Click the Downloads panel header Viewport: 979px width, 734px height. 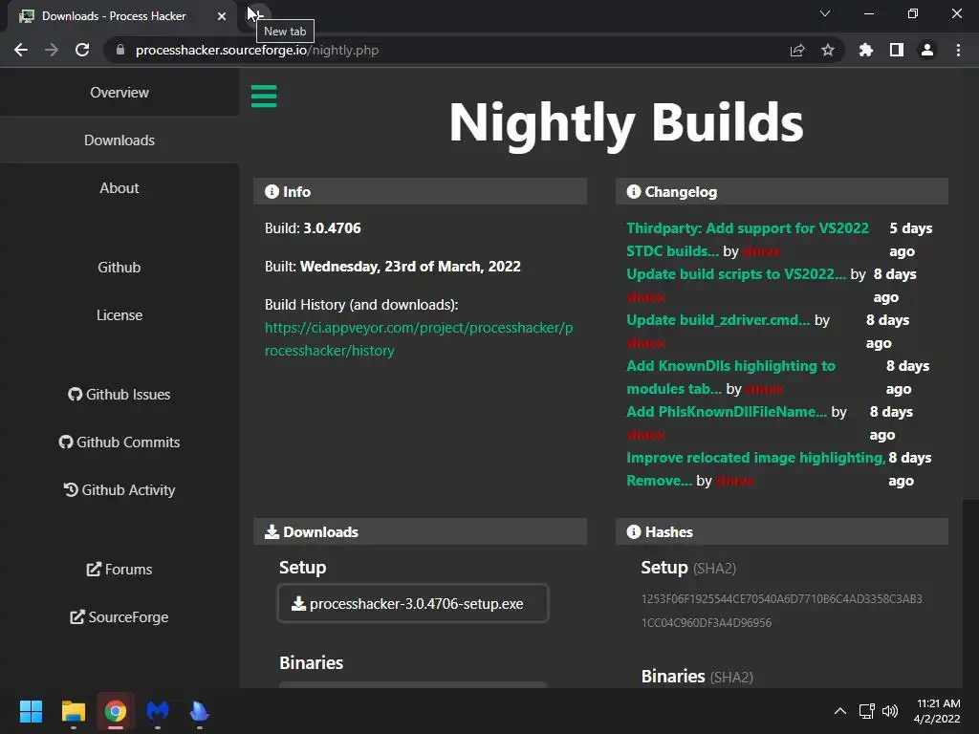coord(420,531)
